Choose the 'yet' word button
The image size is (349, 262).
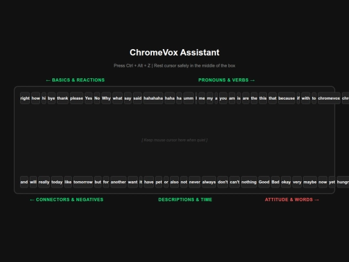click(332, 182)
